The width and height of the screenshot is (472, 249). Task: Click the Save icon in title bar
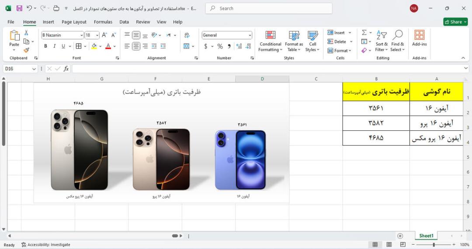point(19,8)
